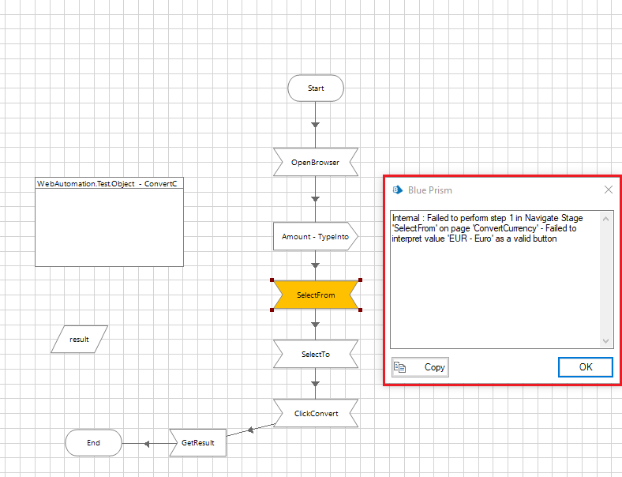The image size is (622, 477).
Task: Click the End stage
Action: click(x=93, y=443)
